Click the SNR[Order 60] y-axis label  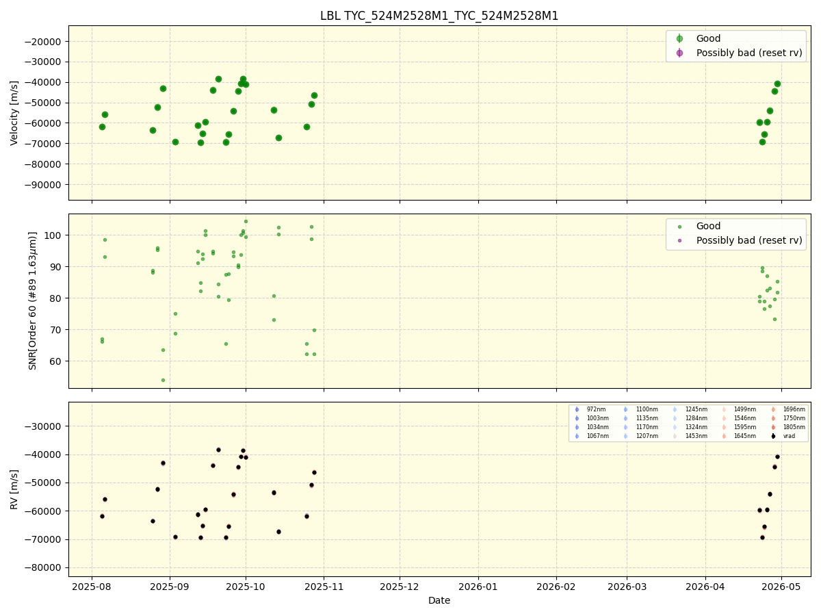coord(33,300)
